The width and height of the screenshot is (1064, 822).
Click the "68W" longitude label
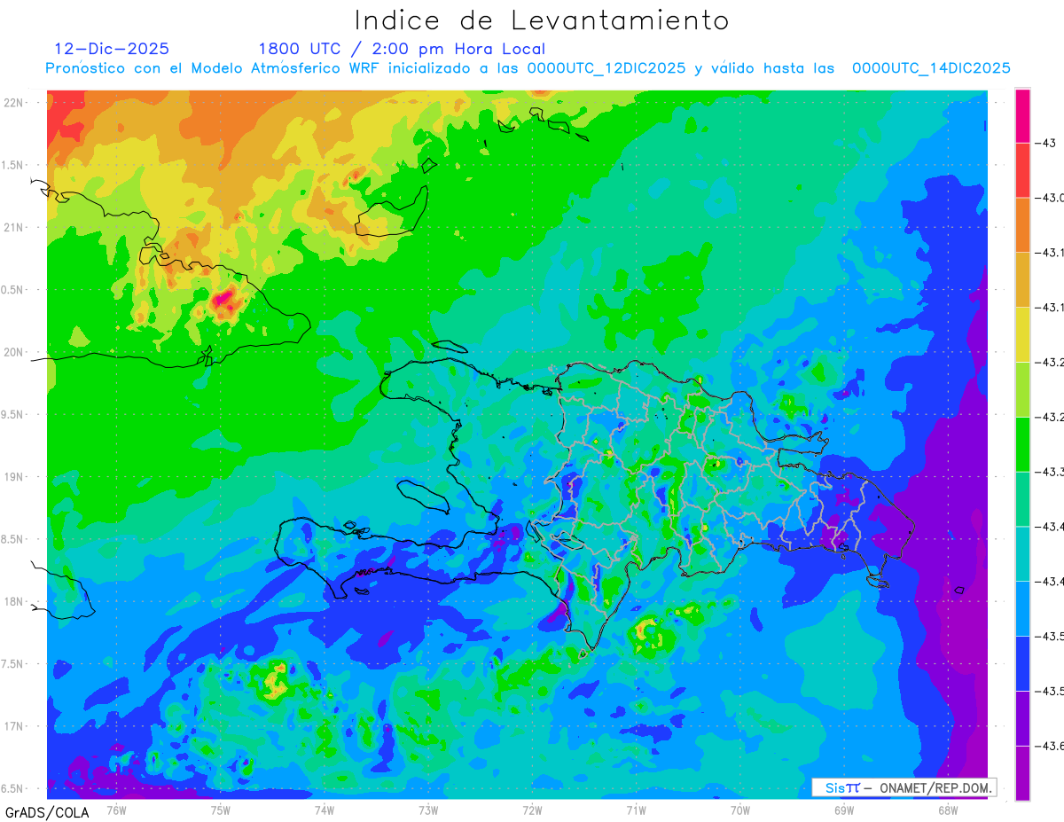(x=948, y=810)
